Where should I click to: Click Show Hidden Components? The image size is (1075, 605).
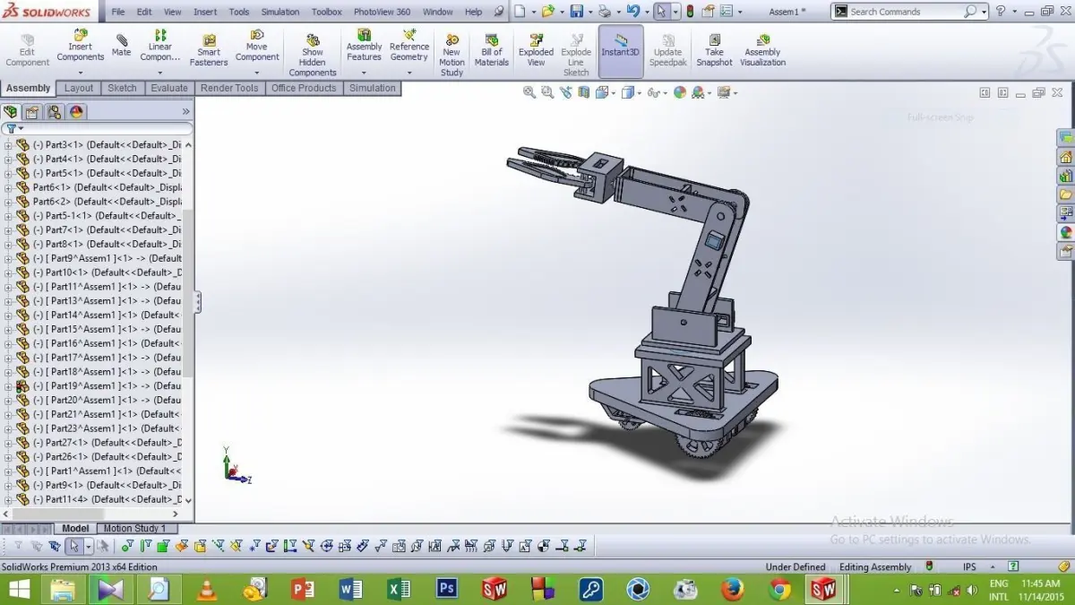tap(313, 56)
